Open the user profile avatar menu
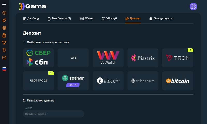The image size is (207, 124). (x=193, y=6)
